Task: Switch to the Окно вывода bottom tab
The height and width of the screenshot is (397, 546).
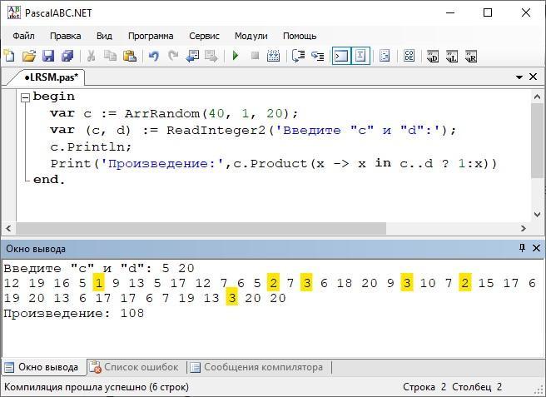Action: [x=43, y=367]
